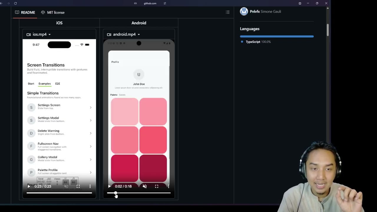
Task: Switch to the README tab
Action: tap(25, 12)
